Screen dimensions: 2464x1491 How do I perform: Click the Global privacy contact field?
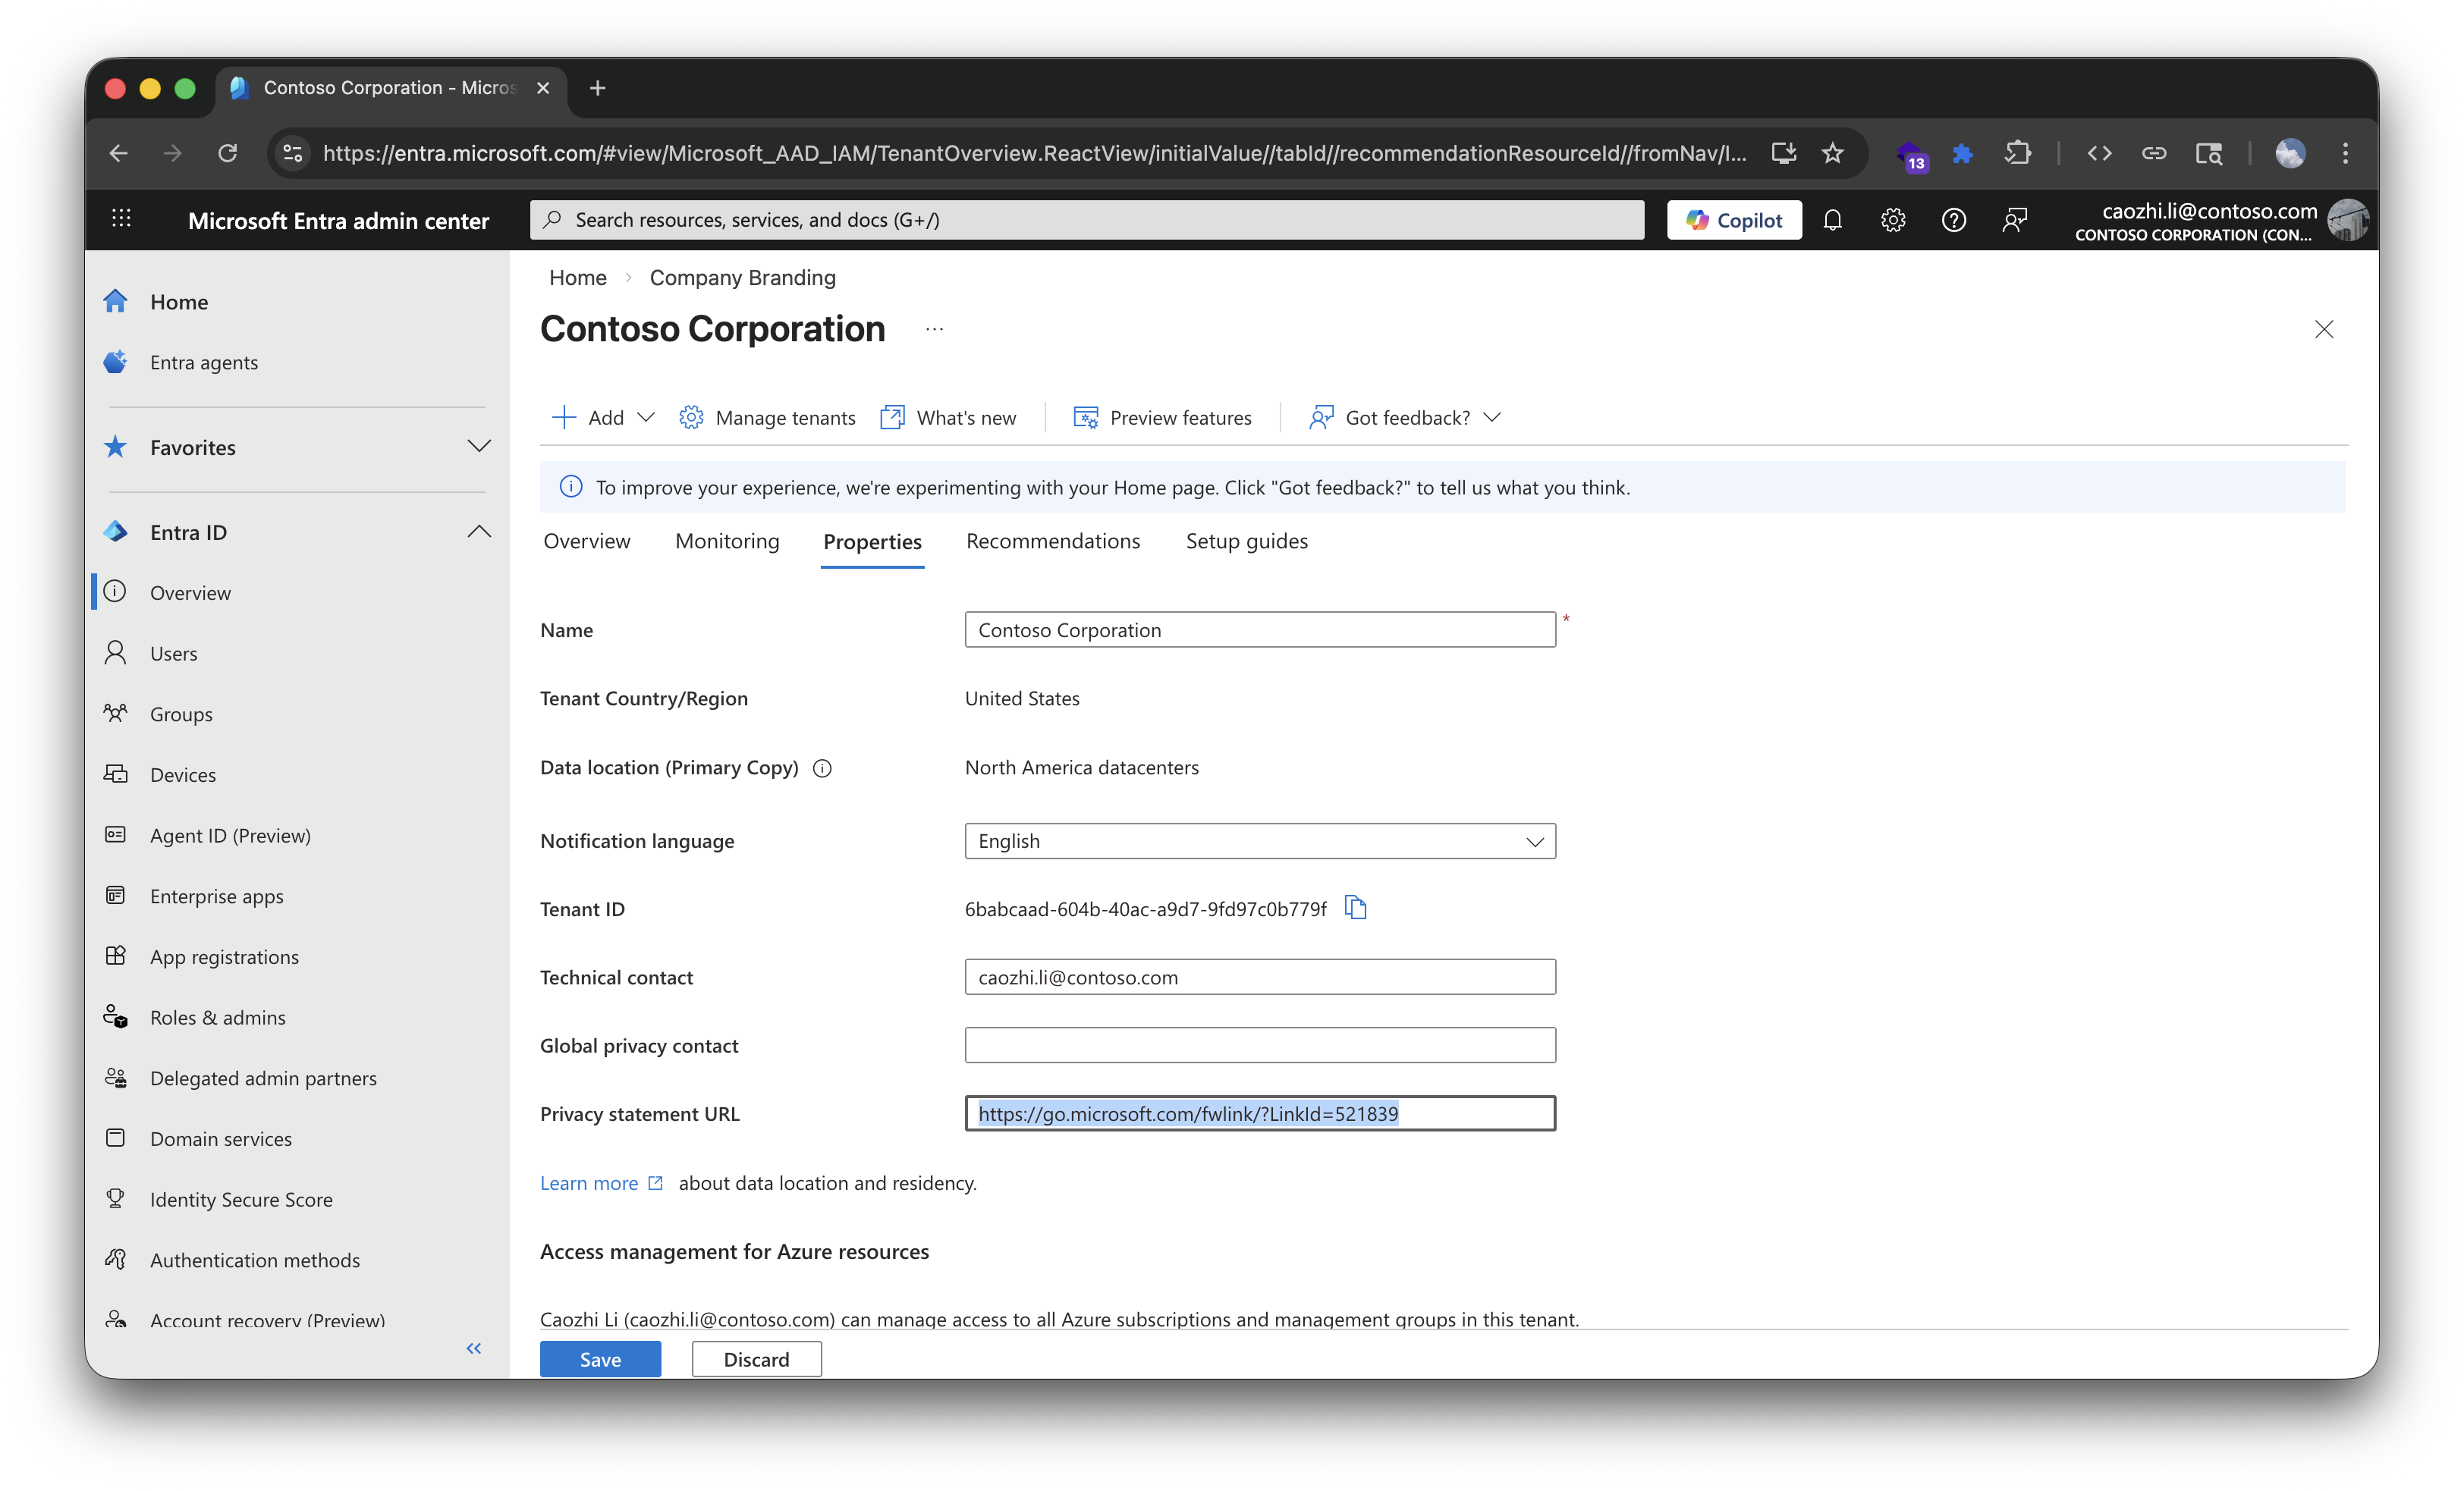[1259, 1045]
